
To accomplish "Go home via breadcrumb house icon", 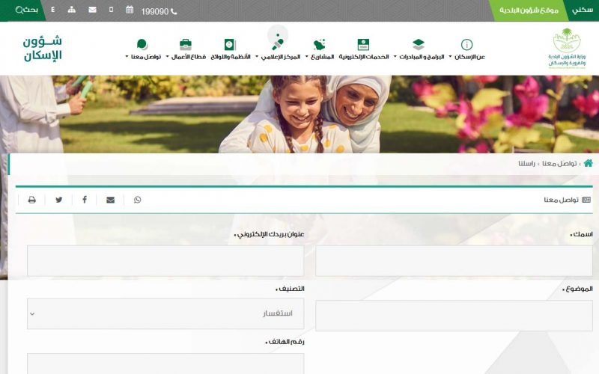I will [x=589, y=163].
